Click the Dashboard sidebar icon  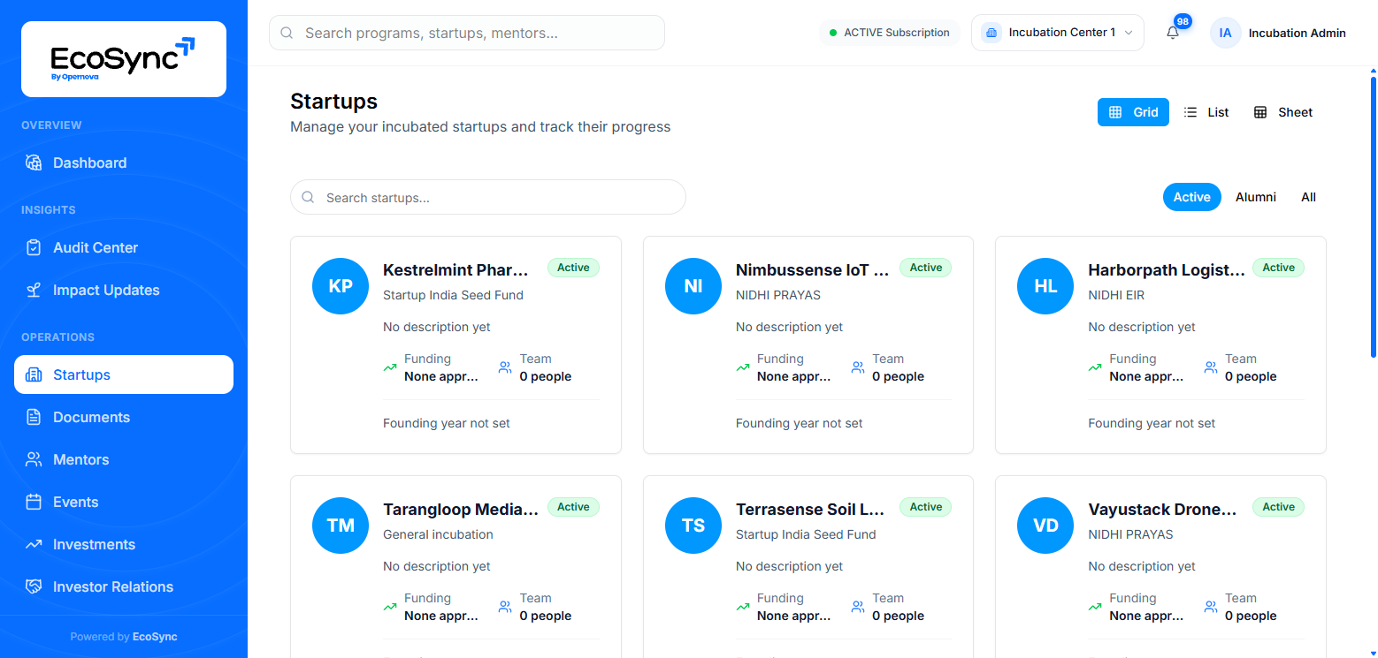34,163
